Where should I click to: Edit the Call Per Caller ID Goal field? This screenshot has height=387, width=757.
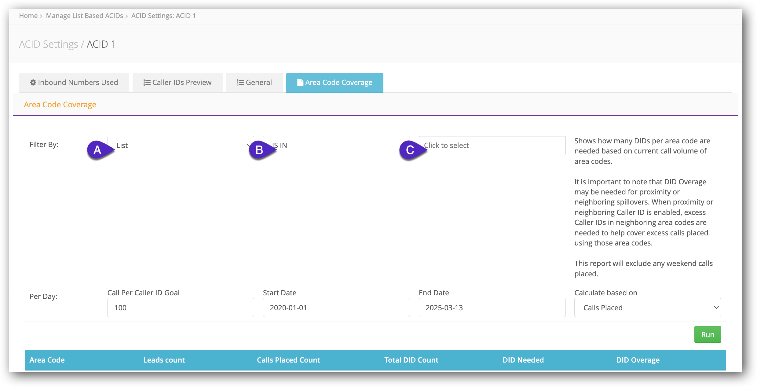pos(181,308)
